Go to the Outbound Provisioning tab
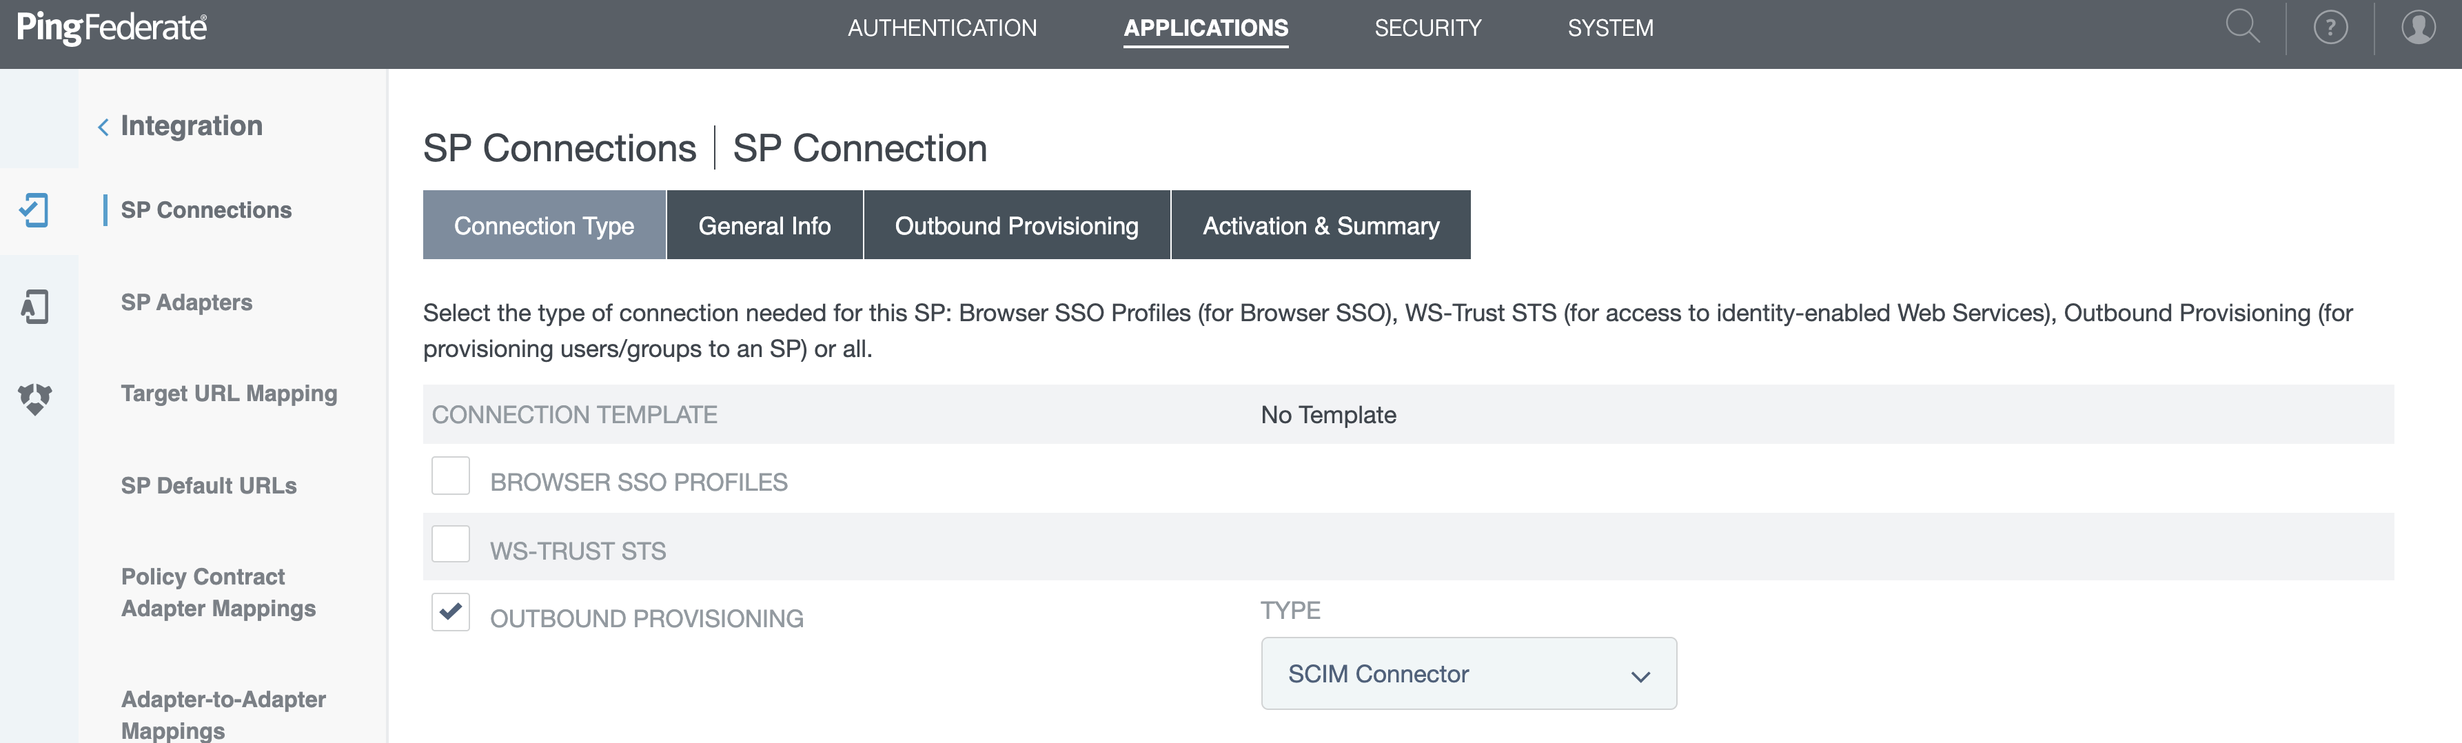The height and width of the screenshot is (743, 2462). click(x=1016, y=225)
